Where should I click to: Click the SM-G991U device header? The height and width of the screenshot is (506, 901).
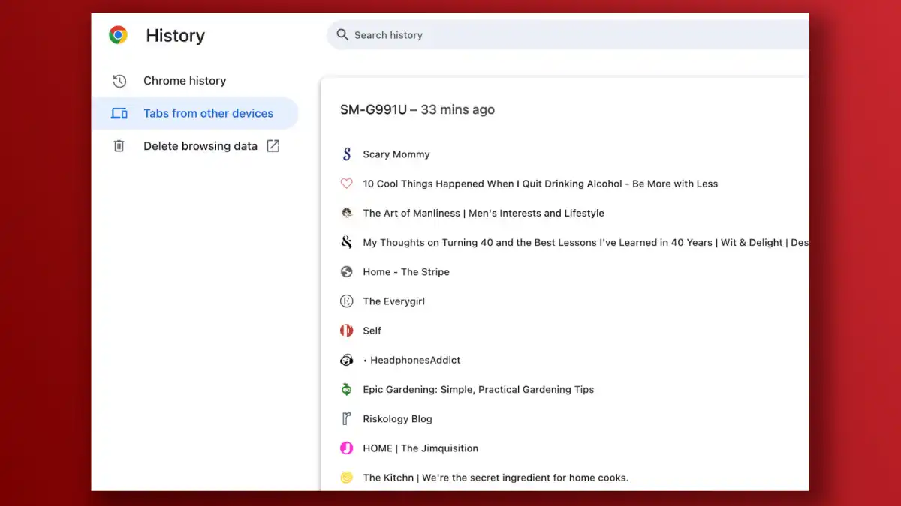pos(417,110)
